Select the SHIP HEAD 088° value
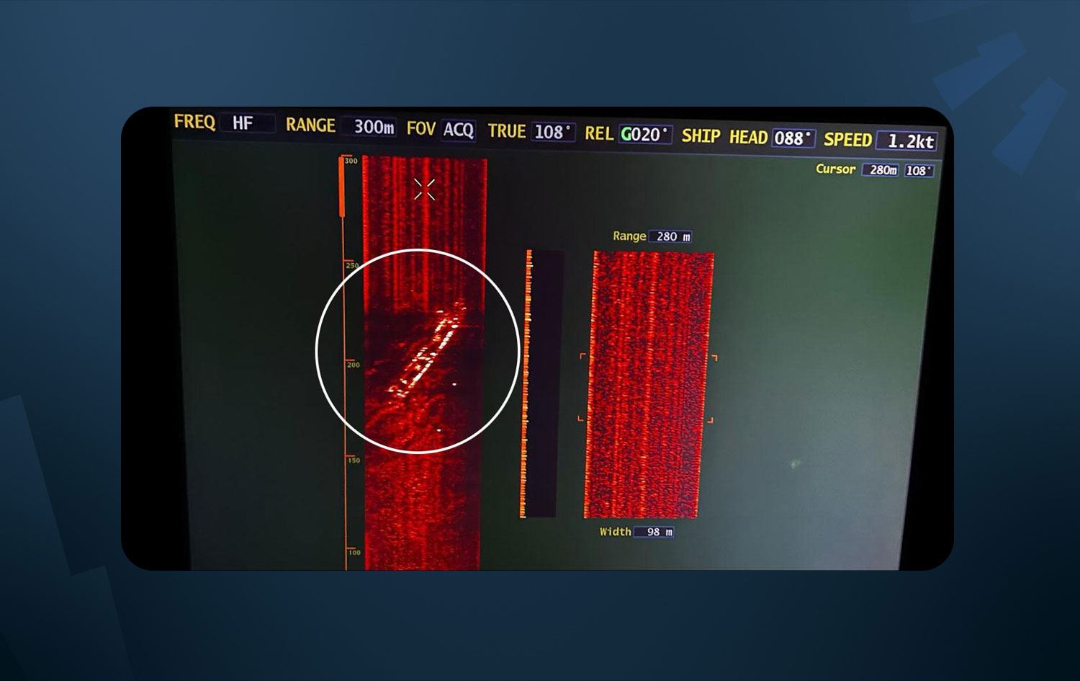 (793, 138)
